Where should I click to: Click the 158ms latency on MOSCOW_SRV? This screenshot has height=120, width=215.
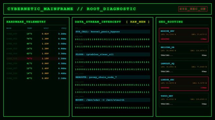[204, 39]
